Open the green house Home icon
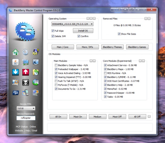 pyautogui.click(x=15, y=52)
